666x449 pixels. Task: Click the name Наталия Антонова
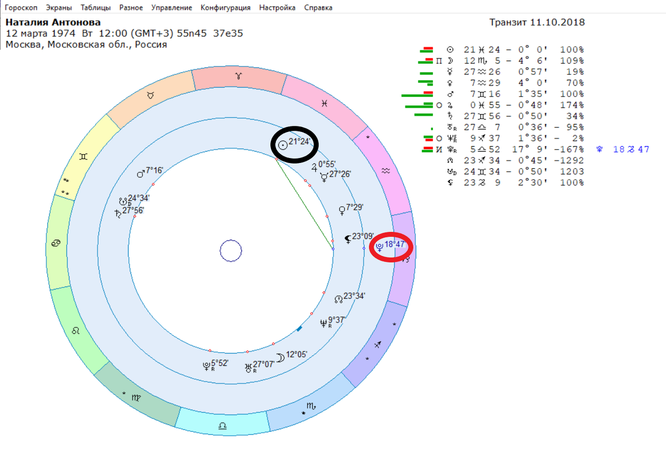pos(53,23)
